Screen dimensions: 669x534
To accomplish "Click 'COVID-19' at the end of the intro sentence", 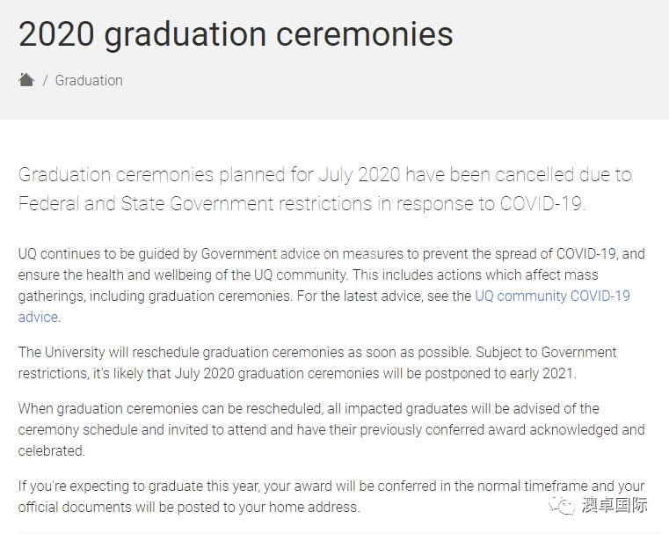I will (541, 203).
